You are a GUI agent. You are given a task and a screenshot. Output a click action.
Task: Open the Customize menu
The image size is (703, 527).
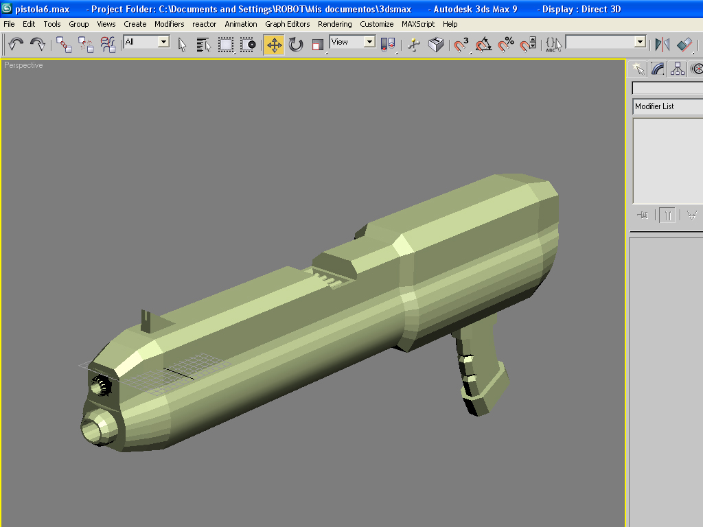pos(377,24)
